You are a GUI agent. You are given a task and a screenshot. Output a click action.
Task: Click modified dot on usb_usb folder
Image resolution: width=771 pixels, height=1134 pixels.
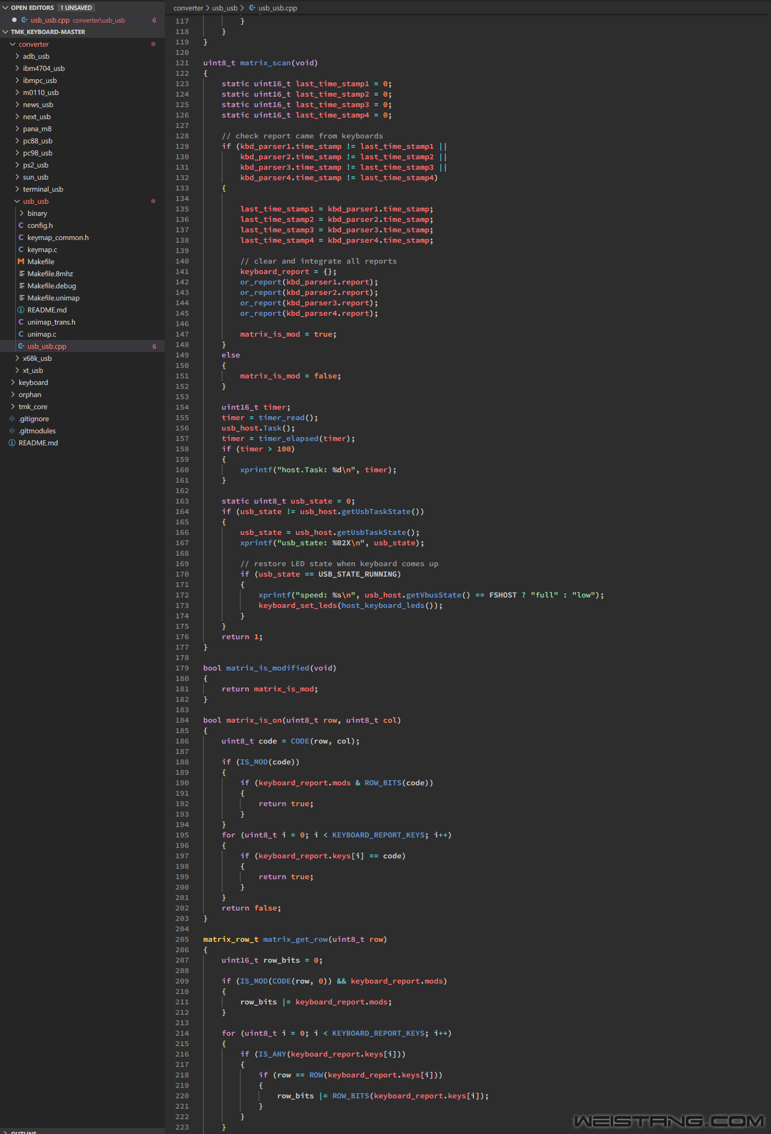click(x=153, y=201)
